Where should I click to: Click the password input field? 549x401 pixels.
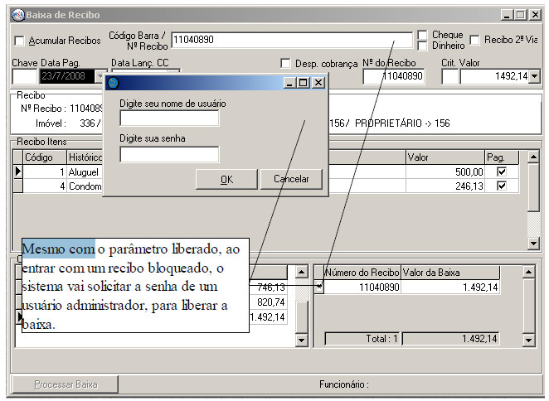click(x=169, y=155)
